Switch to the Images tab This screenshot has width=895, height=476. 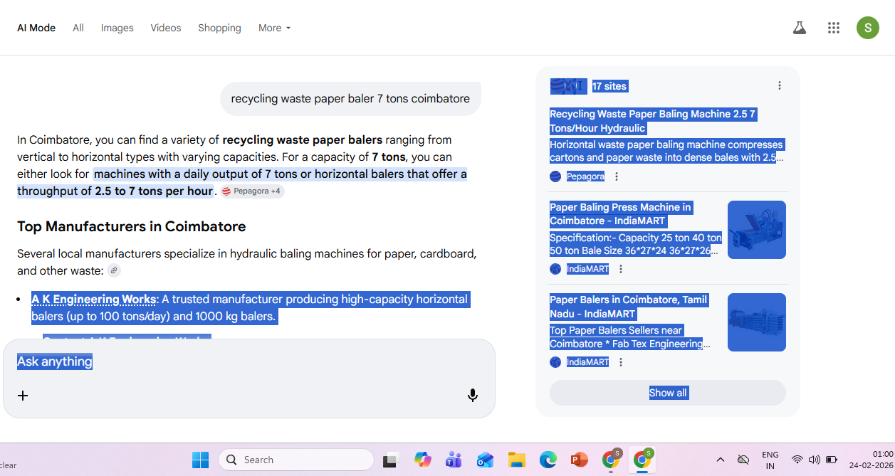click(117, 28)
